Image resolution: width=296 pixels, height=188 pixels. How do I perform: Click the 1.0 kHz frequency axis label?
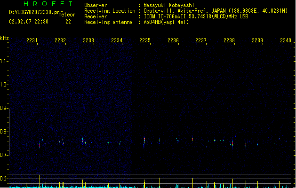(4, 85)
